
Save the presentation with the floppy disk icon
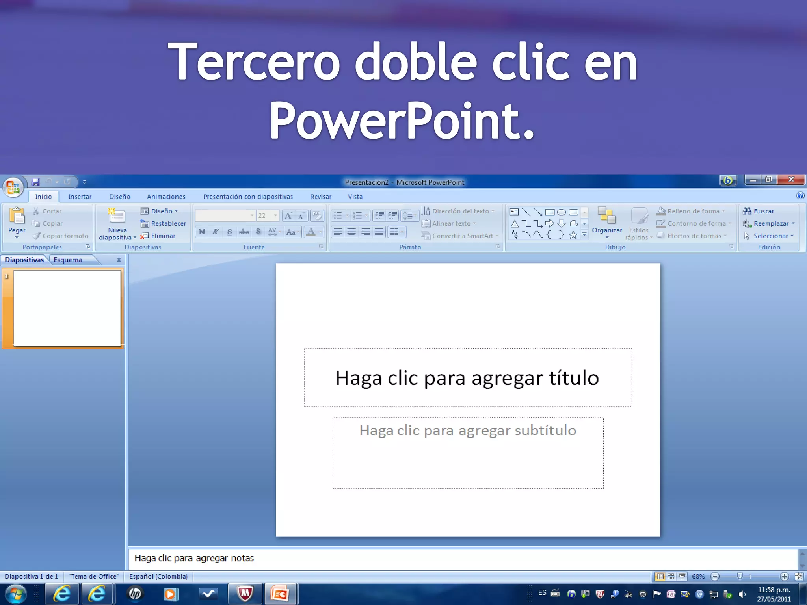pyautogui.click(x=36, y=182)
